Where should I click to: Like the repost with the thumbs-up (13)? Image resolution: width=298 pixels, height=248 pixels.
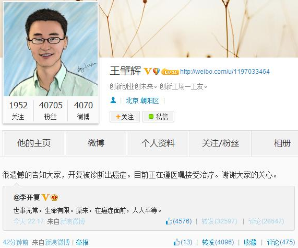[x=183, y=242]
